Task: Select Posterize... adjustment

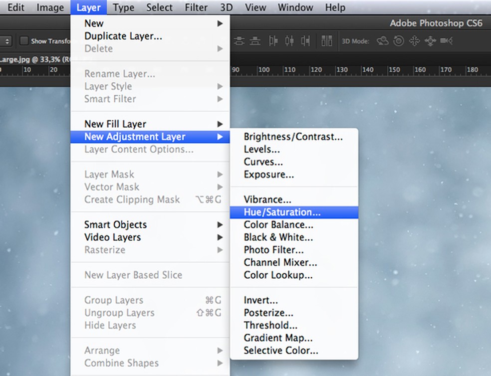Action: 294,313
